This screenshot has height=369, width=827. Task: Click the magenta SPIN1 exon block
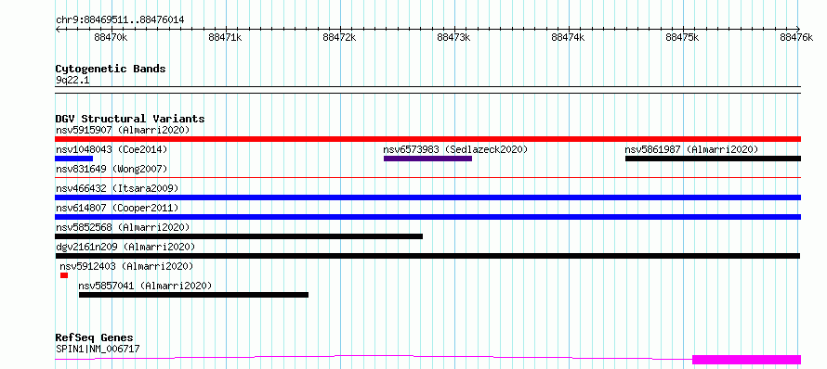pos(746,360)
